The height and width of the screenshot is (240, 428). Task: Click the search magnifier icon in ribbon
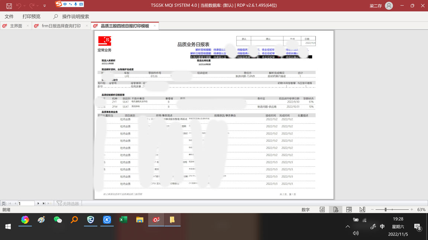tap(55, 17)
